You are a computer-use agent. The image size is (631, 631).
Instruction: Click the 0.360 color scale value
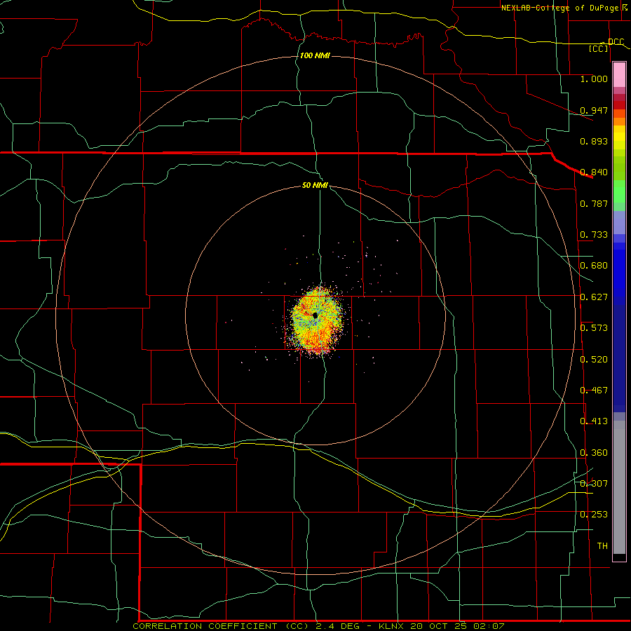pyautogui.click(x=594, y=453)
